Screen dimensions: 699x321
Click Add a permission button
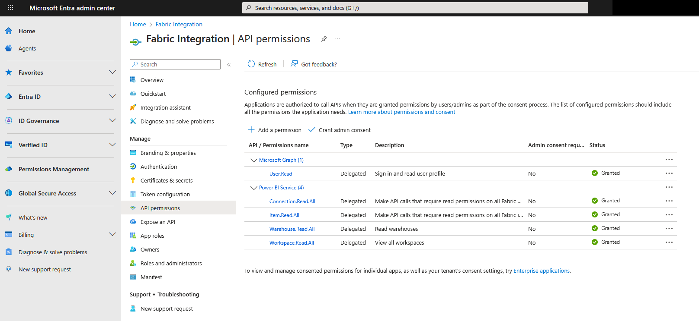click(275, 130)
